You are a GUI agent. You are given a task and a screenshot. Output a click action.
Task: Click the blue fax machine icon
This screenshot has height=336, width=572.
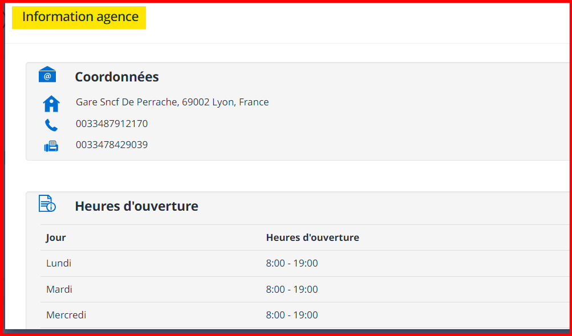(51, 146)
